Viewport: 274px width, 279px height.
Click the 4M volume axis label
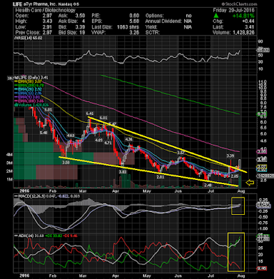coord(10,155)
